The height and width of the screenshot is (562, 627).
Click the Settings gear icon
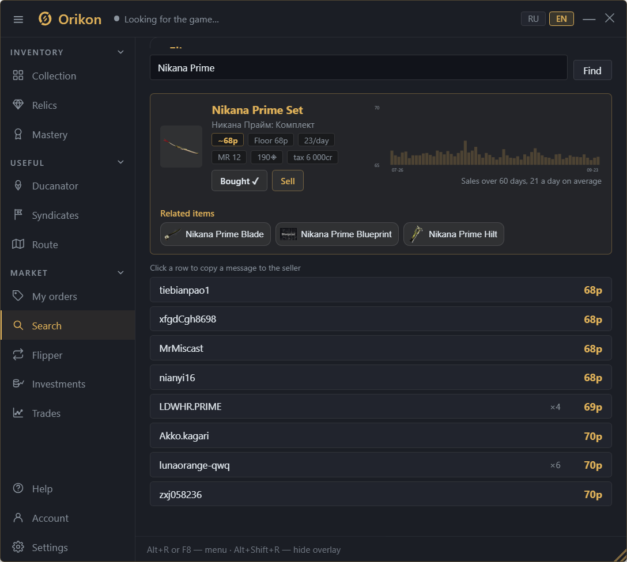coord(18,547)
